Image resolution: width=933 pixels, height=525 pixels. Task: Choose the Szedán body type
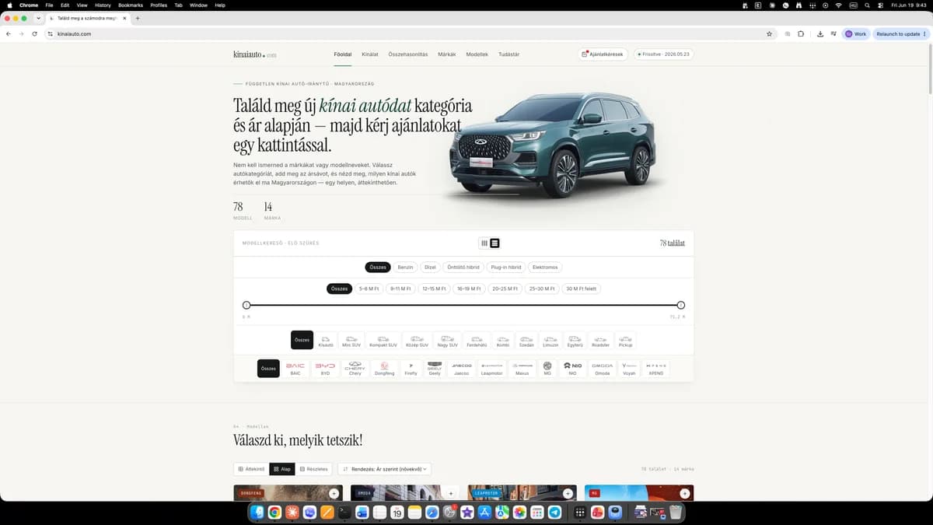pyautogui.click(x=526, y=340)
